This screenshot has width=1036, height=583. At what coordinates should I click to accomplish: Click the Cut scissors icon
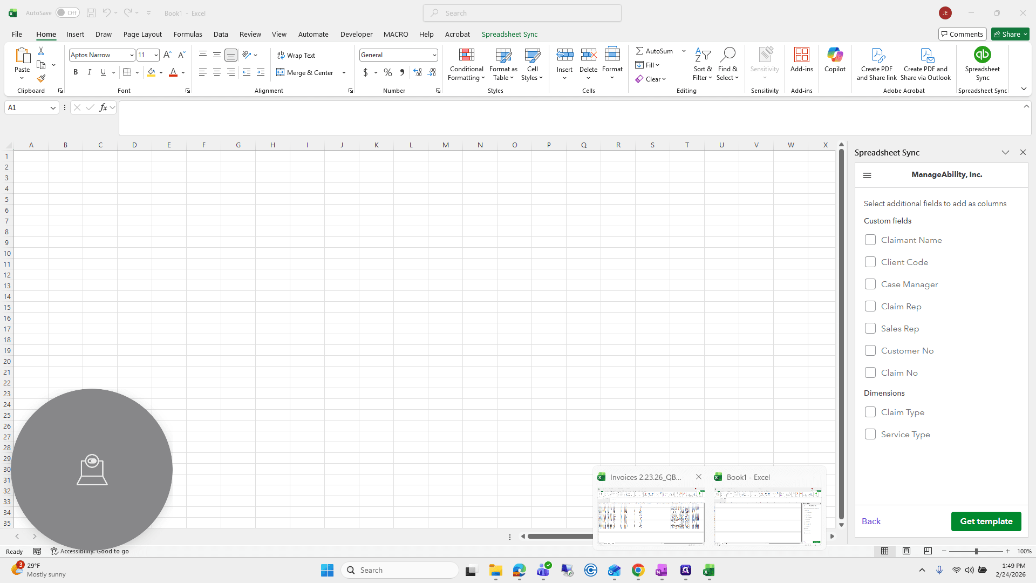click(x=41, y=51)
